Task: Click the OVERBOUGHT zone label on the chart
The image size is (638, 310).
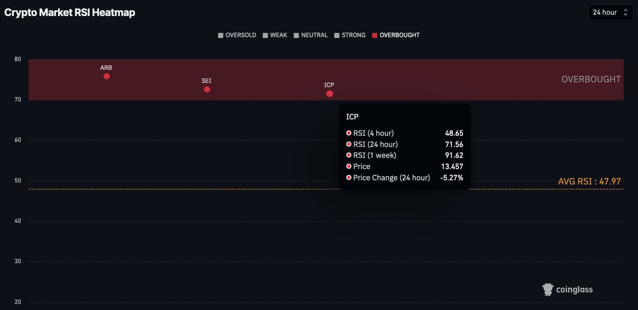Action: [591, 79]
